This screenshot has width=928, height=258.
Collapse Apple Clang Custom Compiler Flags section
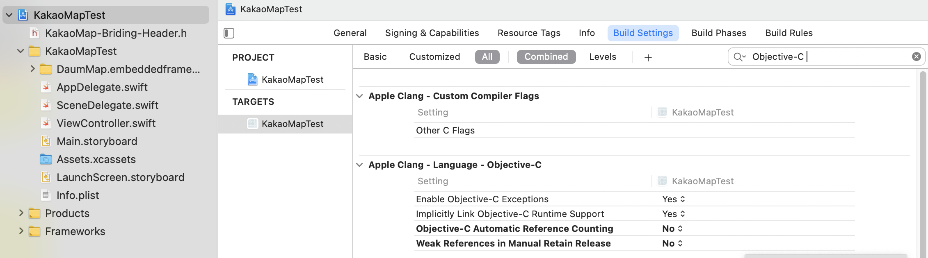[x=359, y=96]
